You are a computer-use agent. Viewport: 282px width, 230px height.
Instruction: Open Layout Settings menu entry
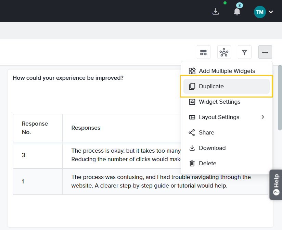pos(227,117)
